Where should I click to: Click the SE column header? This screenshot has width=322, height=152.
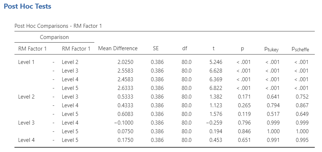(156, 49)
